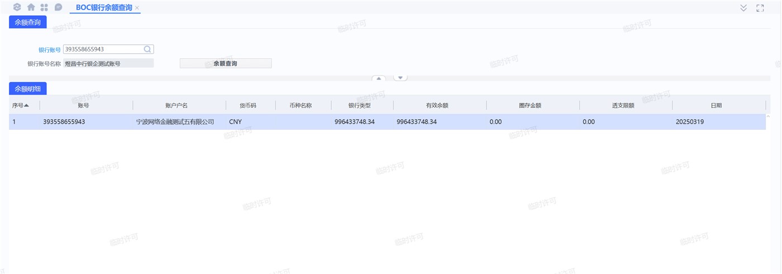
Task: Select the 余额查询 section tab
Action: [x=27, y=22]
